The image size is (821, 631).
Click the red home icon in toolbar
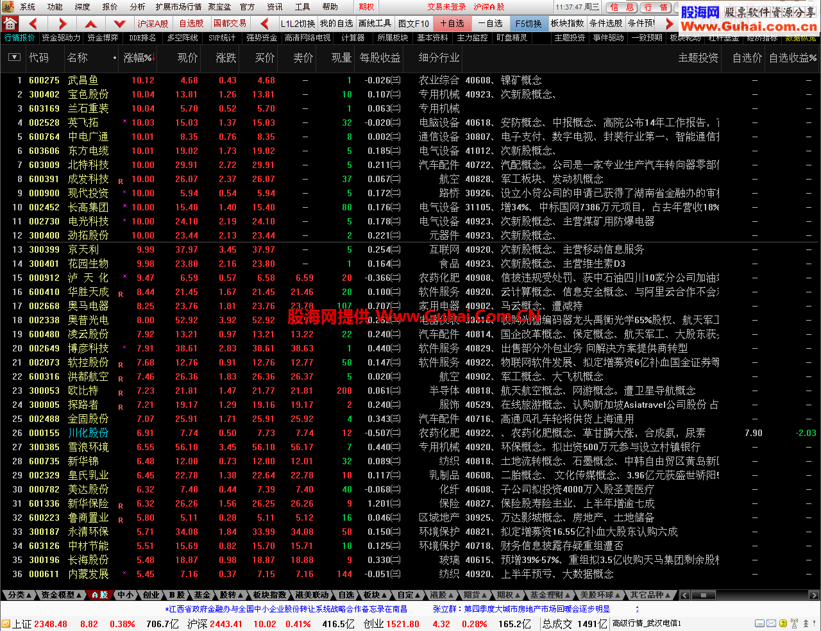[x=10, y=24]
